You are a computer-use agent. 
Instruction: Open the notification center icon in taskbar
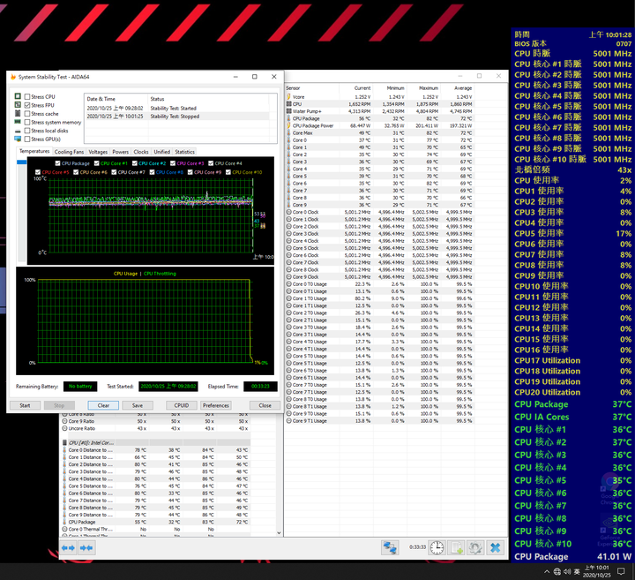621,571
